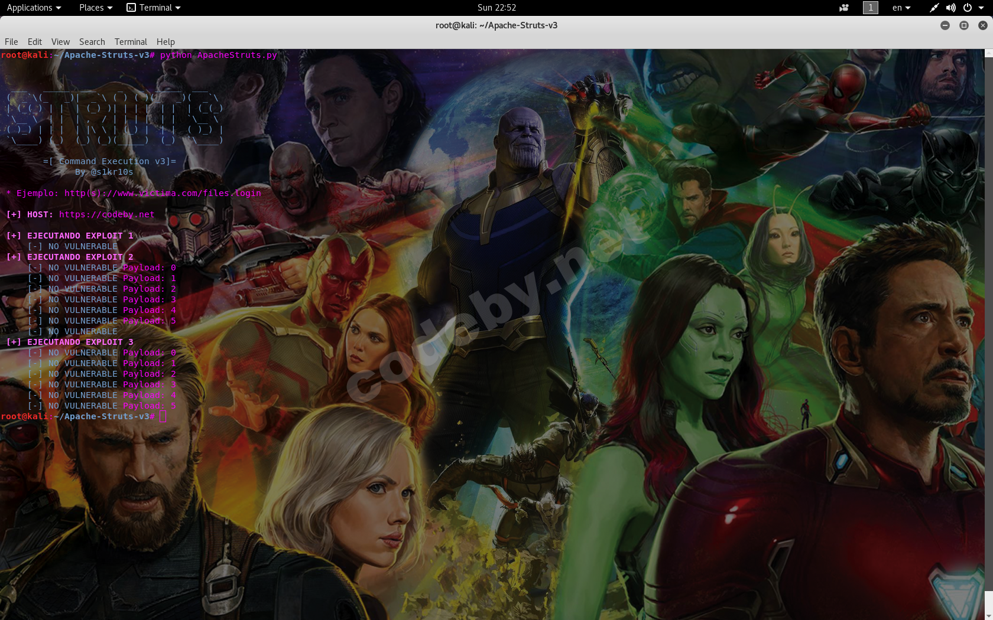Open the Edit menu
The image size is (993, 620).
35,42
